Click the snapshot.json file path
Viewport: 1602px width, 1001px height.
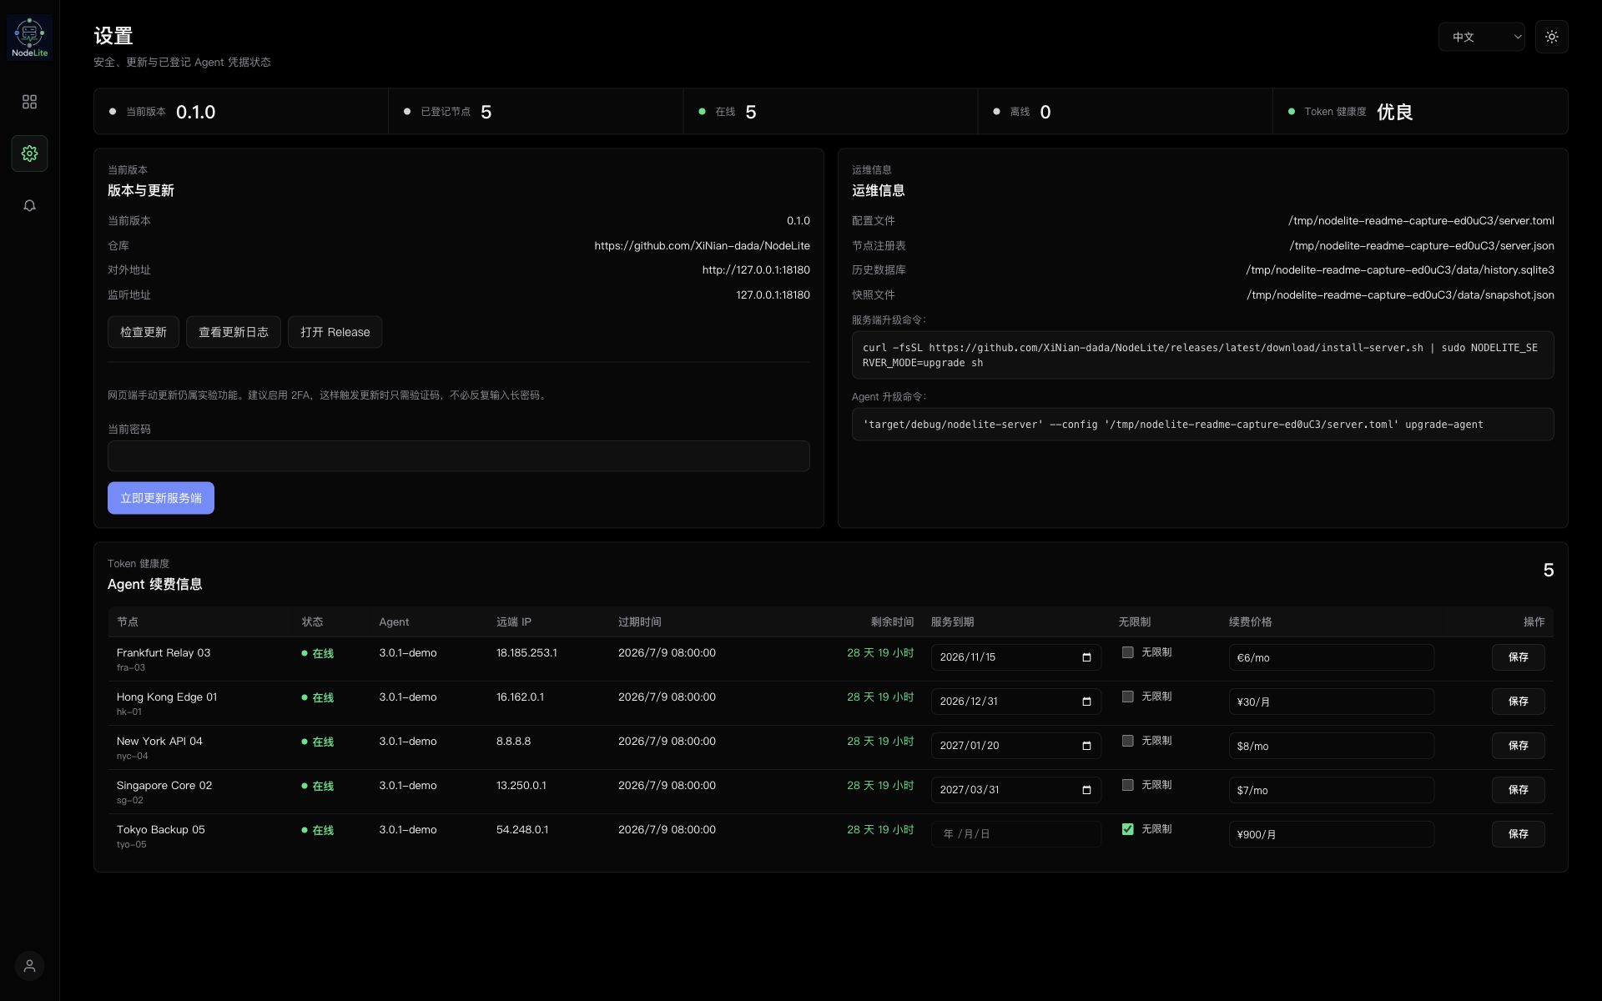point(1400,295)
